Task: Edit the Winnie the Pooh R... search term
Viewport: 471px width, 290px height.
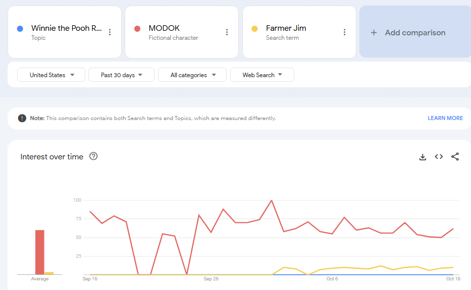Action: (x=67, y=28)
